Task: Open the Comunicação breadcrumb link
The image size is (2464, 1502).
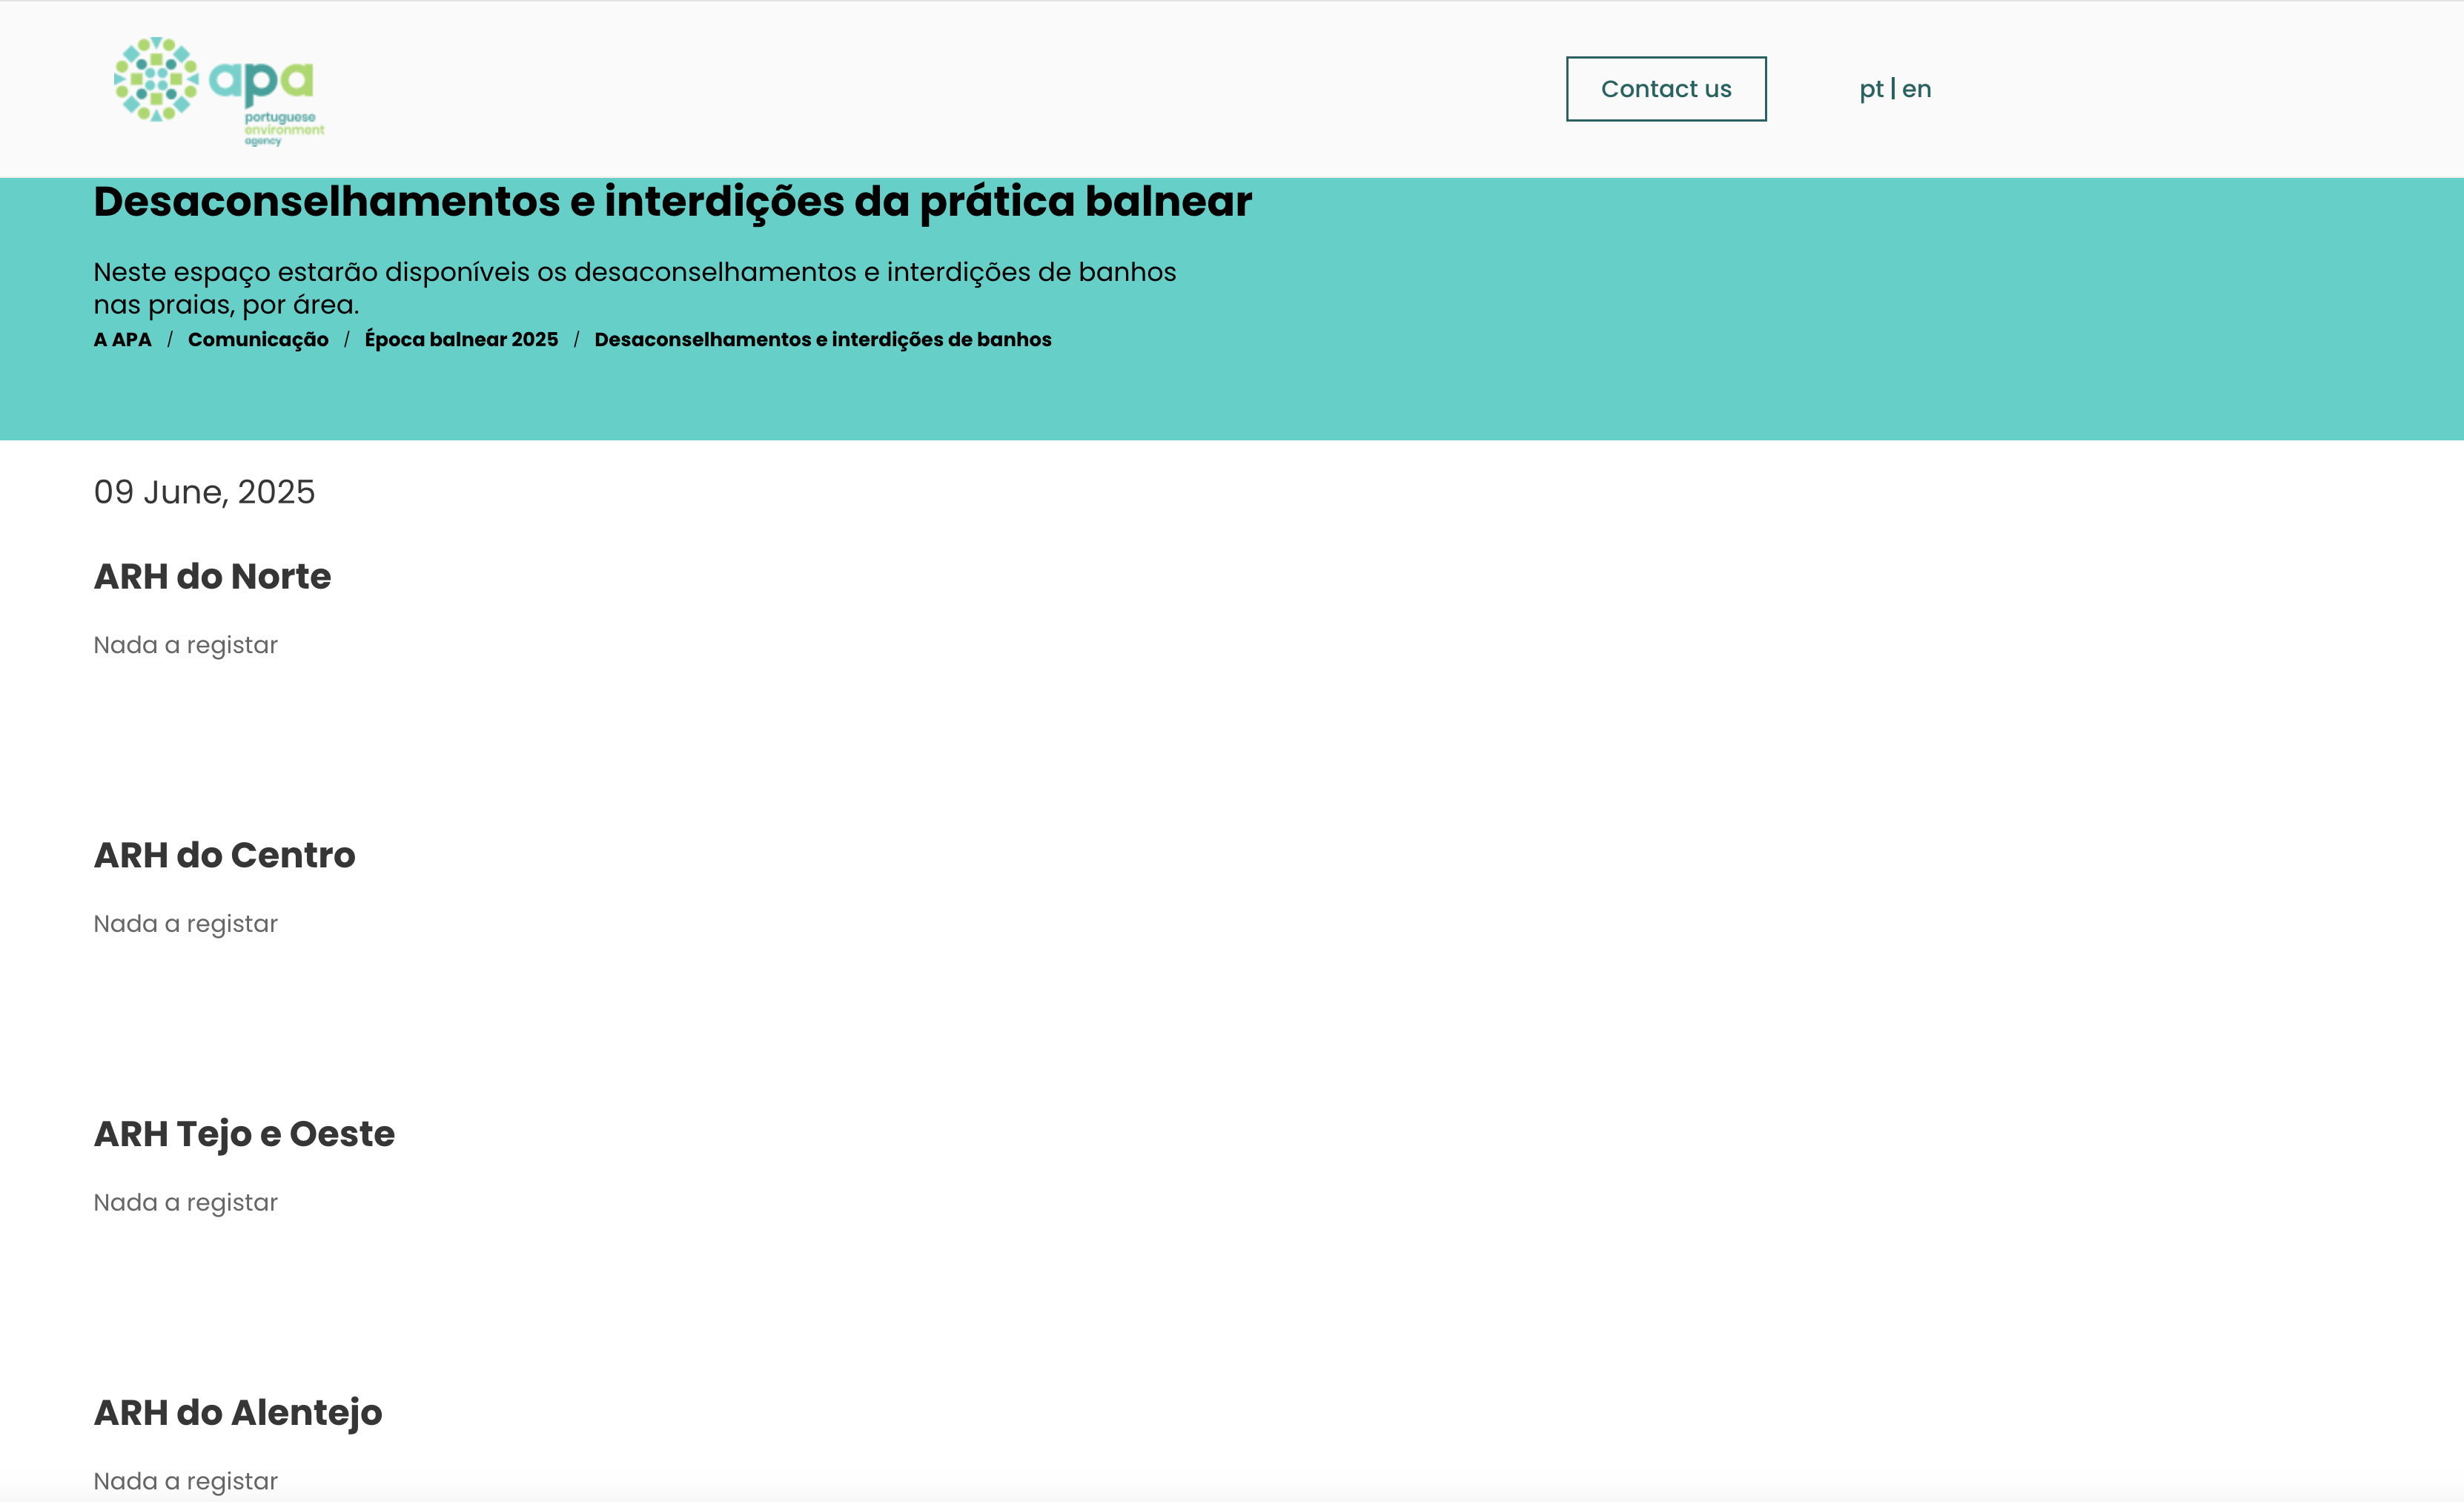Action: coord(258,340)
